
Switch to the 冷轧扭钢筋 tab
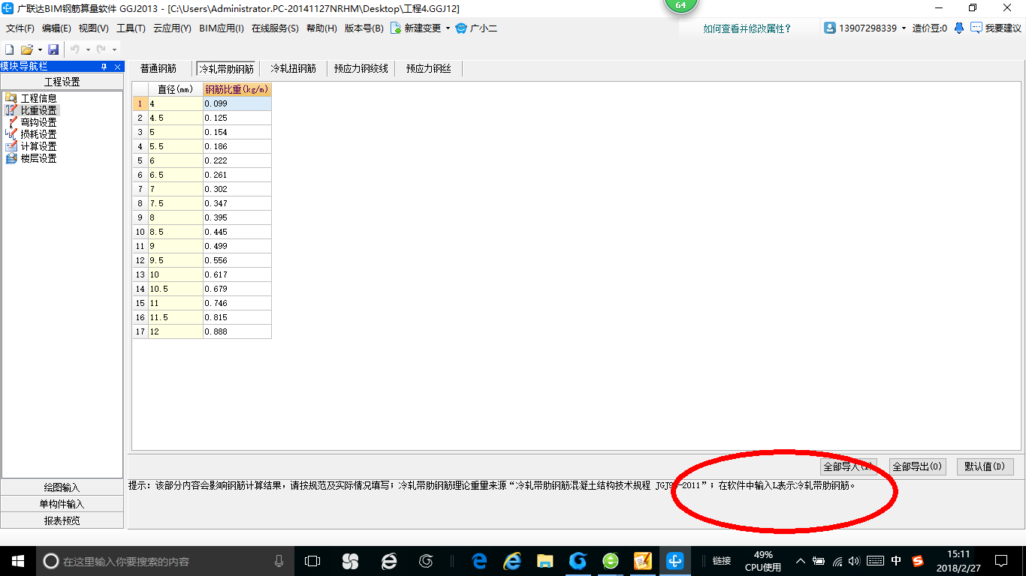(x=293, y=68)
